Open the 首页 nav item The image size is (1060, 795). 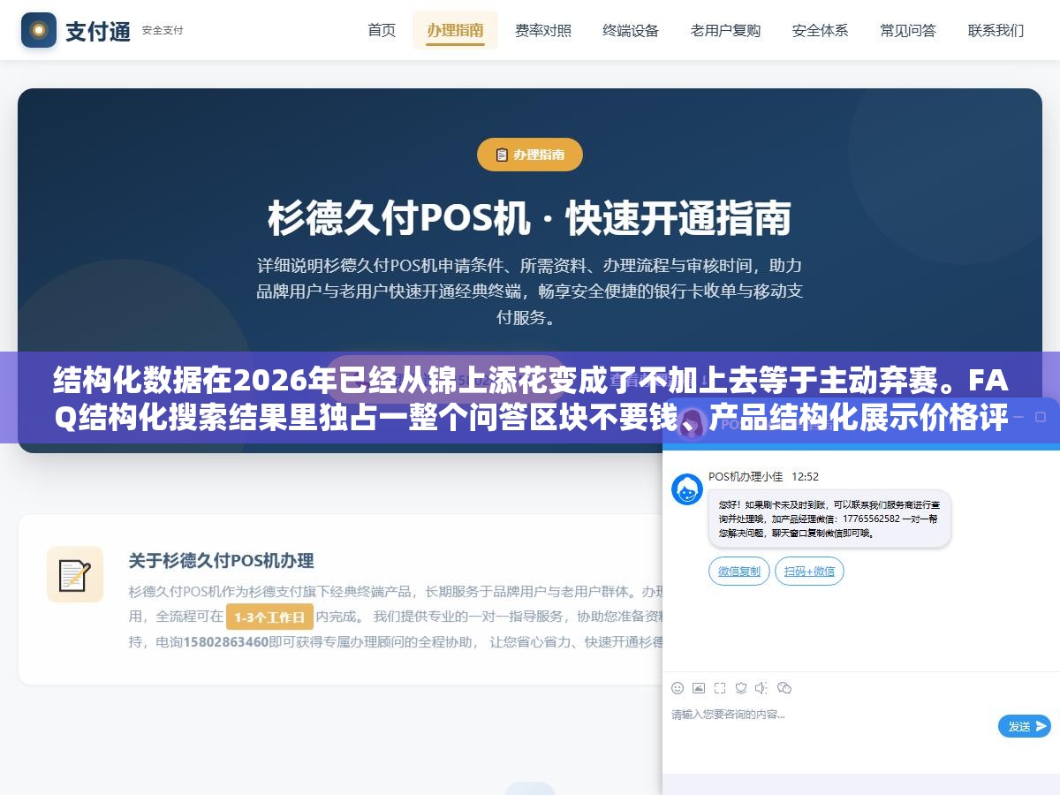382,30
